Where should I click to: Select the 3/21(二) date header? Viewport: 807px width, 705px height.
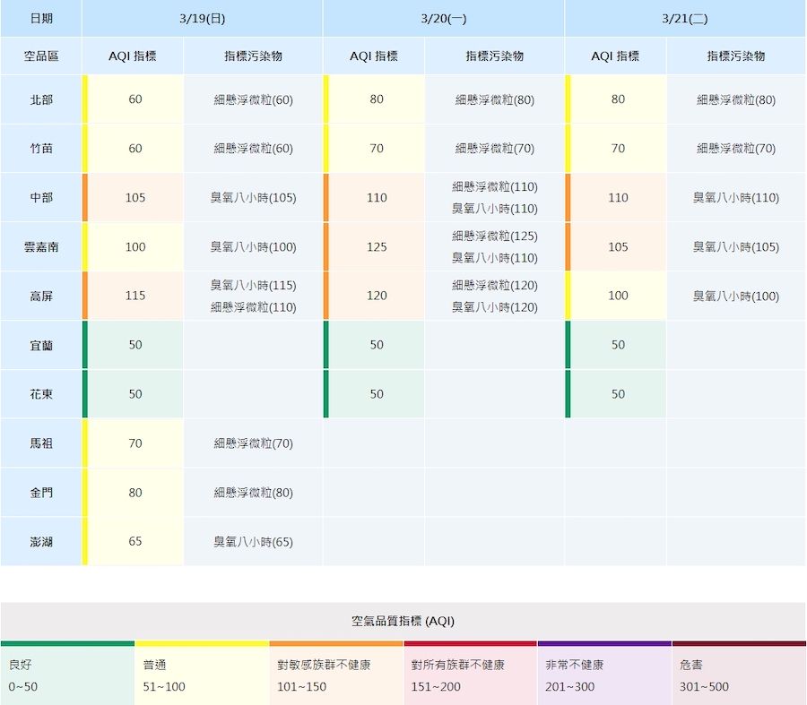point(685,19)
